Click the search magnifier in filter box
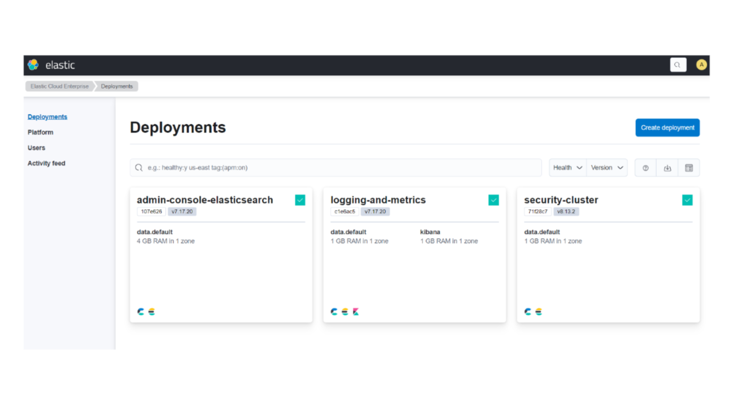The height and width of the screenshot is (414, 737). point(139,167)
